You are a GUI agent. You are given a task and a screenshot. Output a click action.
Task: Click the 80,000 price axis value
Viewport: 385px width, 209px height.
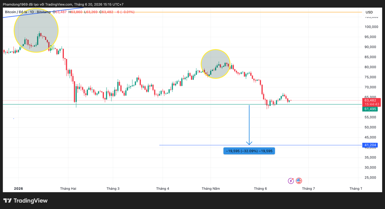[x=370, y=67]
